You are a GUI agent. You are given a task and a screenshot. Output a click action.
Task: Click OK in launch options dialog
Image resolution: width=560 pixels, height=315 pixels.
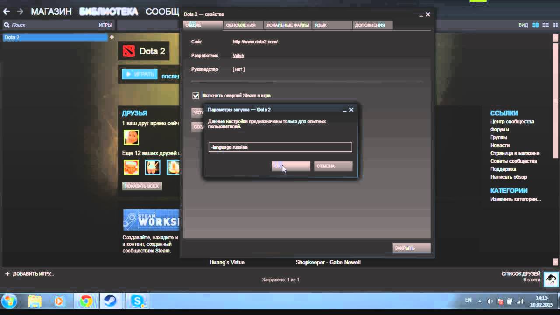(291, 166)
